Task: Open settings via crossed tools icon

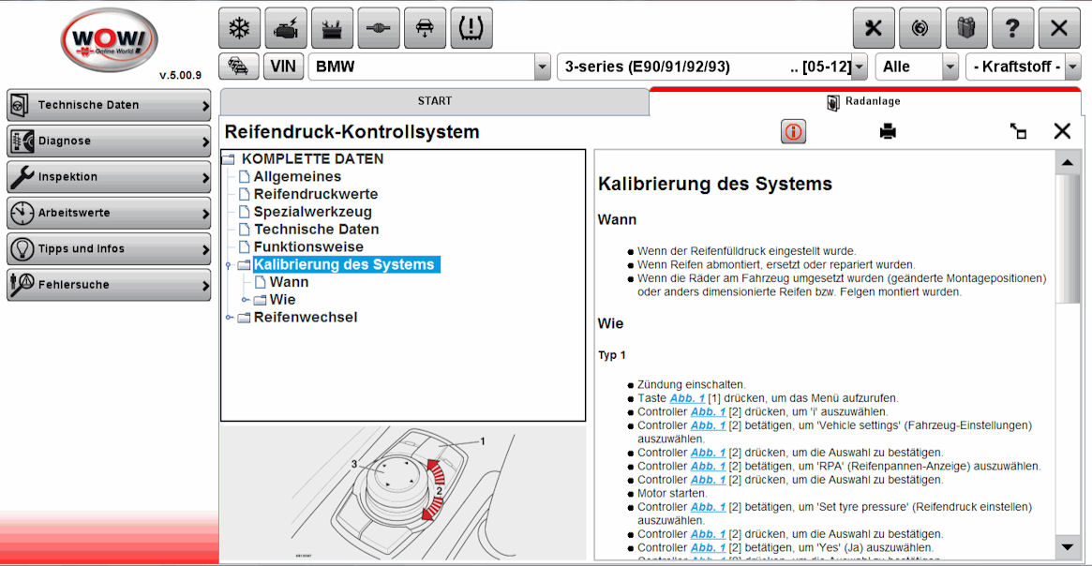Action: point(874,28)
